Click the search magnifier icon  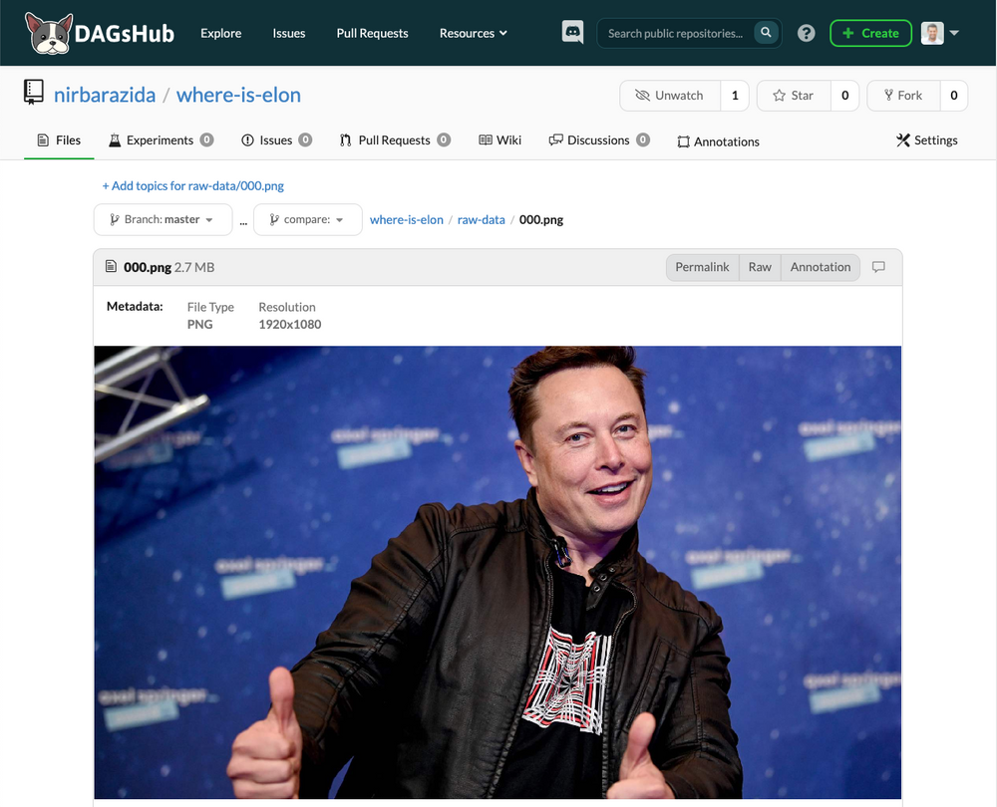click(766, 32)
